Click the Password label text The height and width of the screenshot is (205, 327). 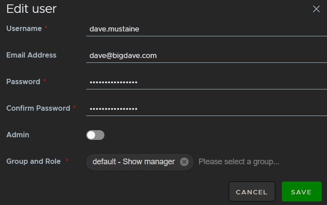pos(23,81)
